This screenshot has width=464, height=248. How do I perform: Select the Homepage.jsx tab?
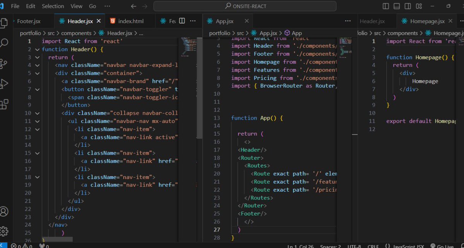(x=427, y=21)
